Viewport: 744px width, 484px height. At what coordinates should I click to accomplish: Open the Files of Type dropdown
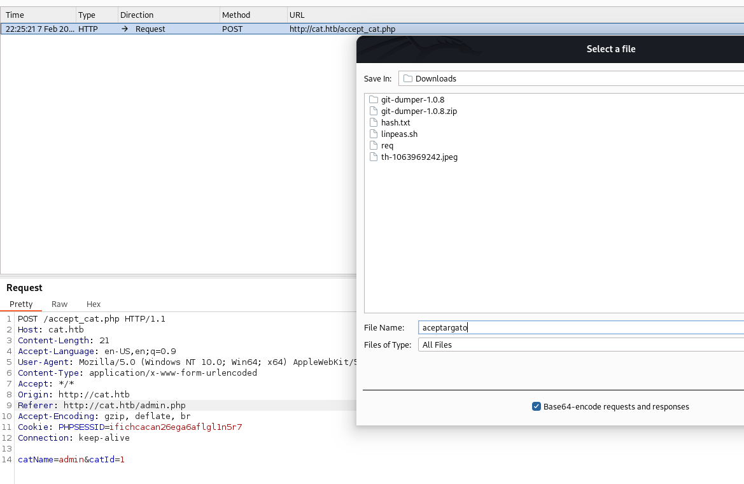tap(581, 345)
